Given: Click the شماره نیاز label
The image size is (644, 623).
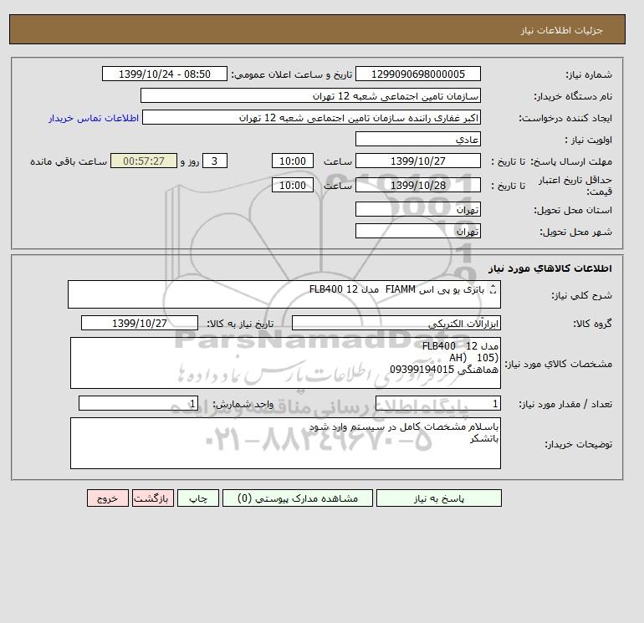Looking at the screenshot, I should point(589,74).
